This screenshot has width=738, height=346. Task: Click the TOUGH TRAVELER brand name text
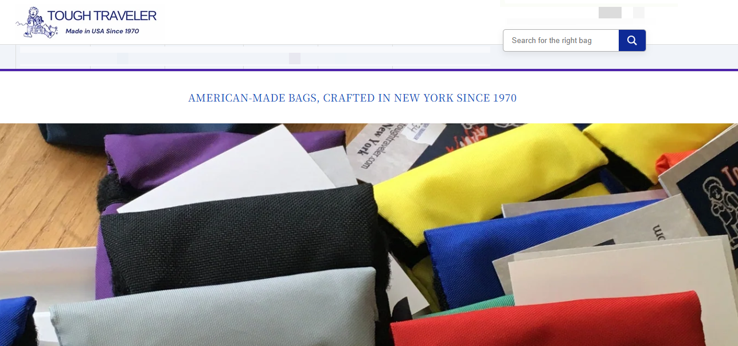coord(102,15)
